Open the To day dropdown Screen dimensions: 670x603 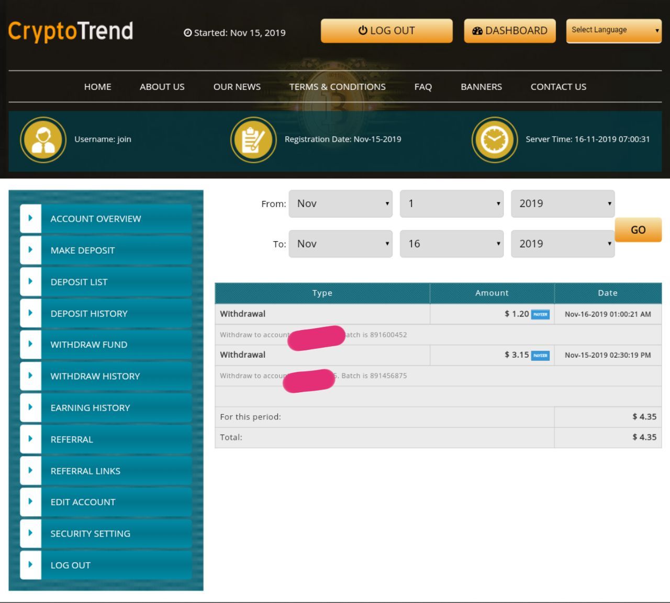(x=452, y=244)
